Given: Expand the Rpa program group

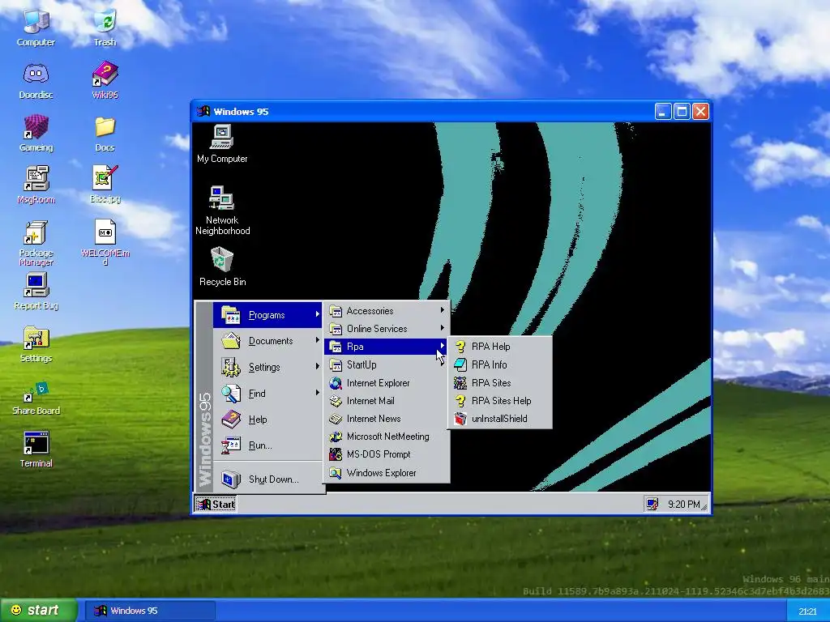Looking at the screenshot, I should (387, 347).
